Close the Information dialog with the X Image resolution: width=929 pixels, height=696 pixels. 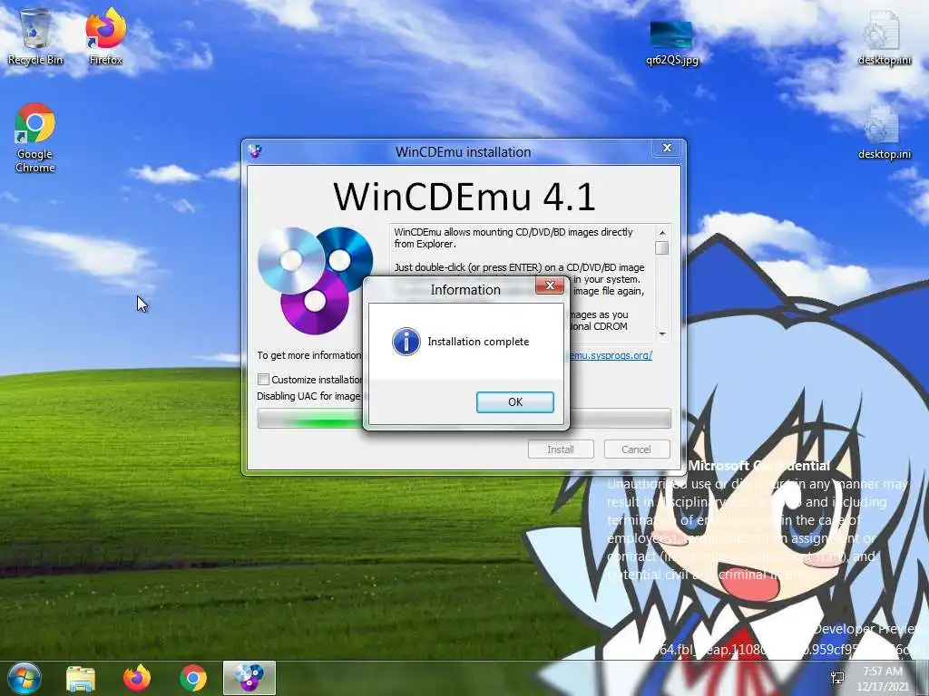(550, 285)
